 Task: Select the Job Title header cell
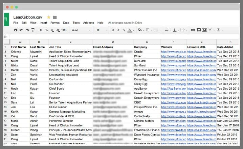click(x=70, y=47)
